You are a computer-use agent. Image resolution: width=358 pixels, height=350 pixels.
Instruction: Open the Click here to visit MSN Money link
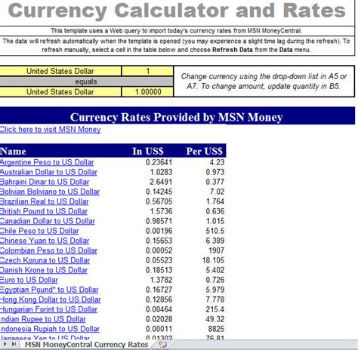[50, 130]
